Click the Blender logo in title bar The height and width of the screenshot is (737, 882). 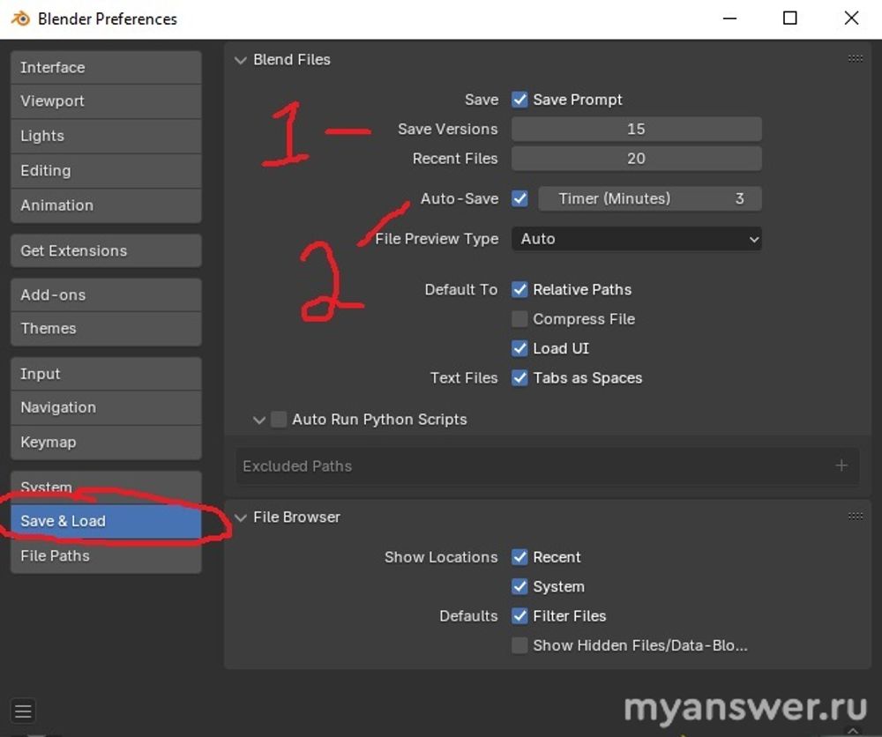coord(20,19)
